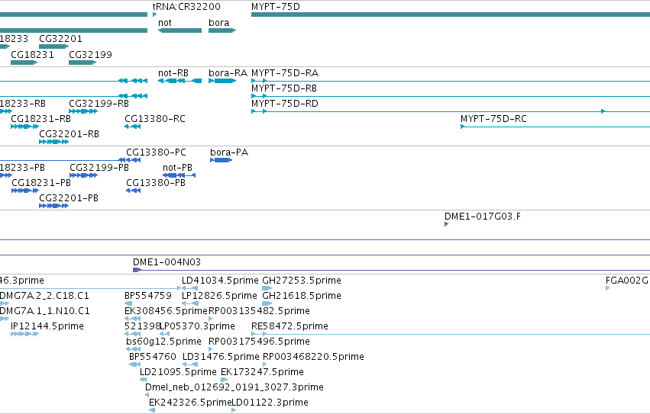The height and width of the screenshot is (414, 650).
Task: Click the bora-PA protein feature
Action: pos(221,160)
